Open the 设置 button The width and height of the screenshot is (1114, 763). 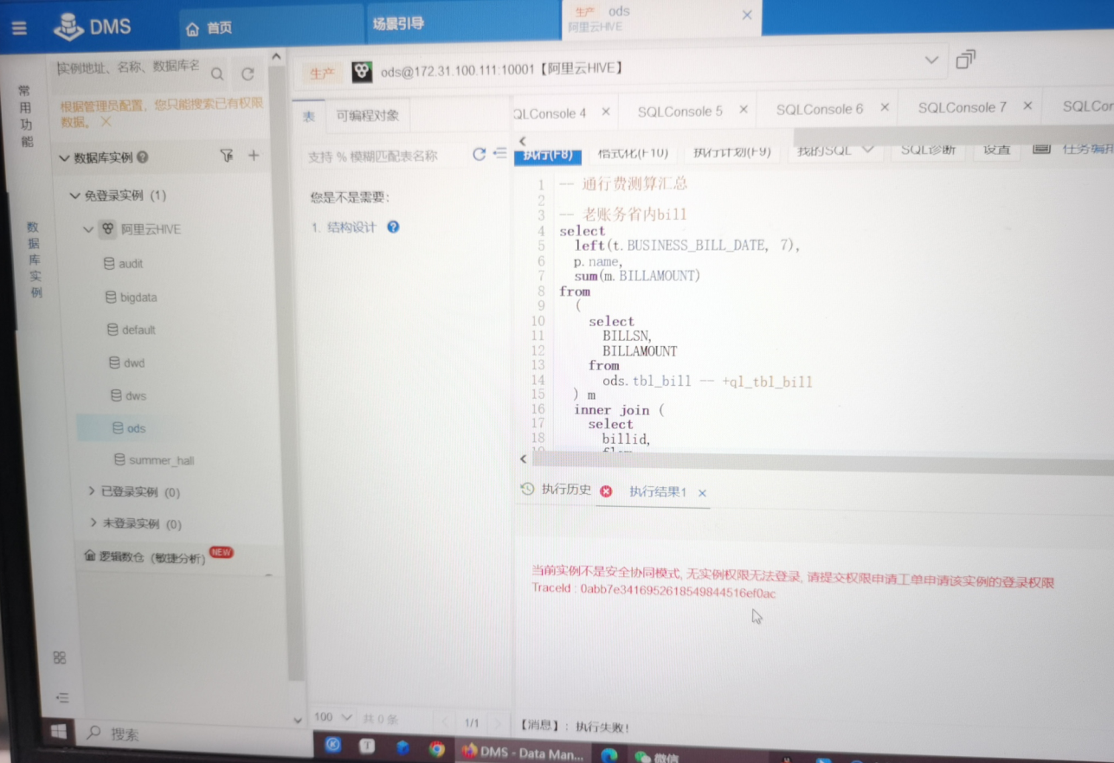pos(996,149)
